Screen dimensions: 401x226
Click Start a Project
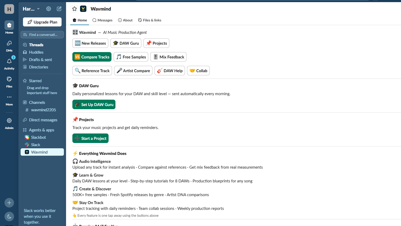point(90,138)
